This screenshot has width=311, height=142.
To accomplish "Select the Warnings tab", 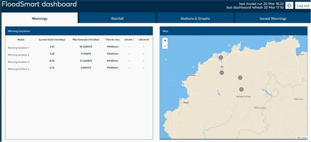I will [x=39, y=18].
